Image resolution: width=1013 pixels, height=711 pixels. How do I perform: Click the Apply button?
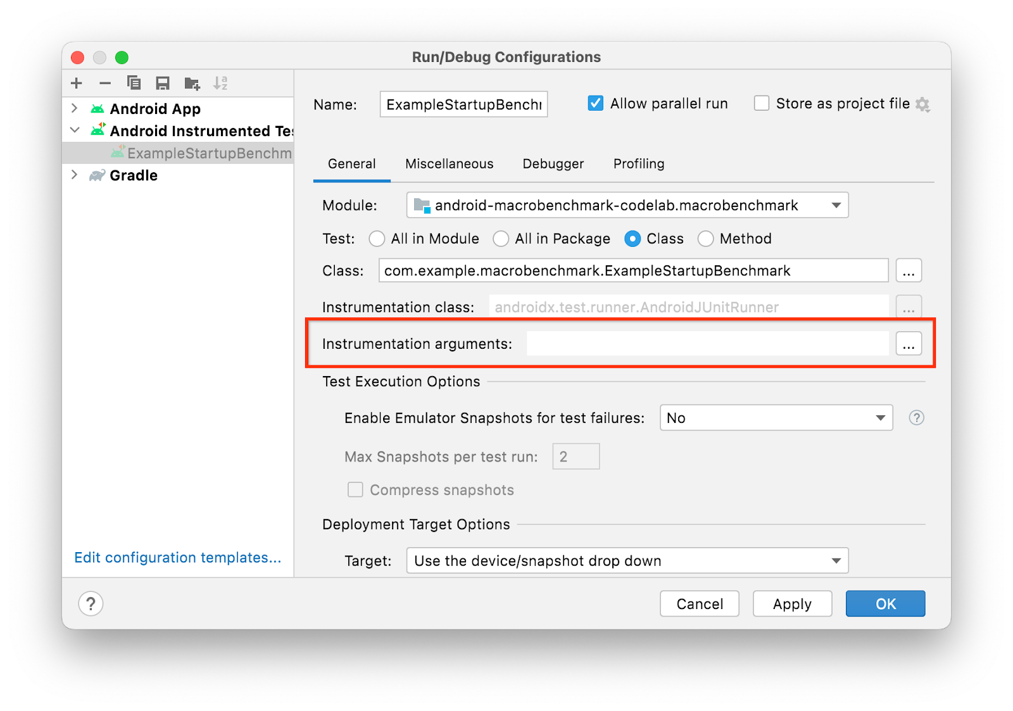tap(791, 603)
